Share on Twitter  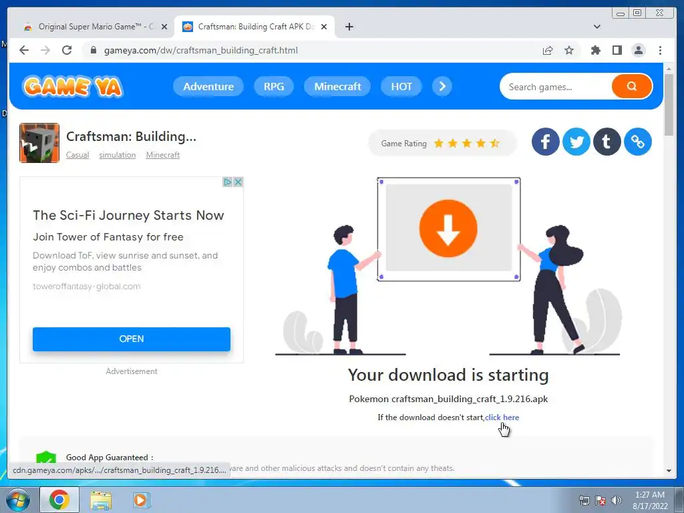point(576,142)
